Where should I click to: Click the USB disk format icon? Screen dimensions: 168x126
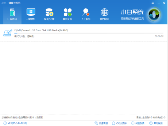[x=8, y=33]
